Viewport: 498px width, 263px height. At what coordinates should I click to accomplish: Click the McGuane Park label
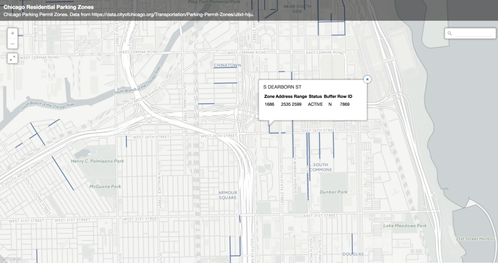pyautogui.click(x=105, y=187)
